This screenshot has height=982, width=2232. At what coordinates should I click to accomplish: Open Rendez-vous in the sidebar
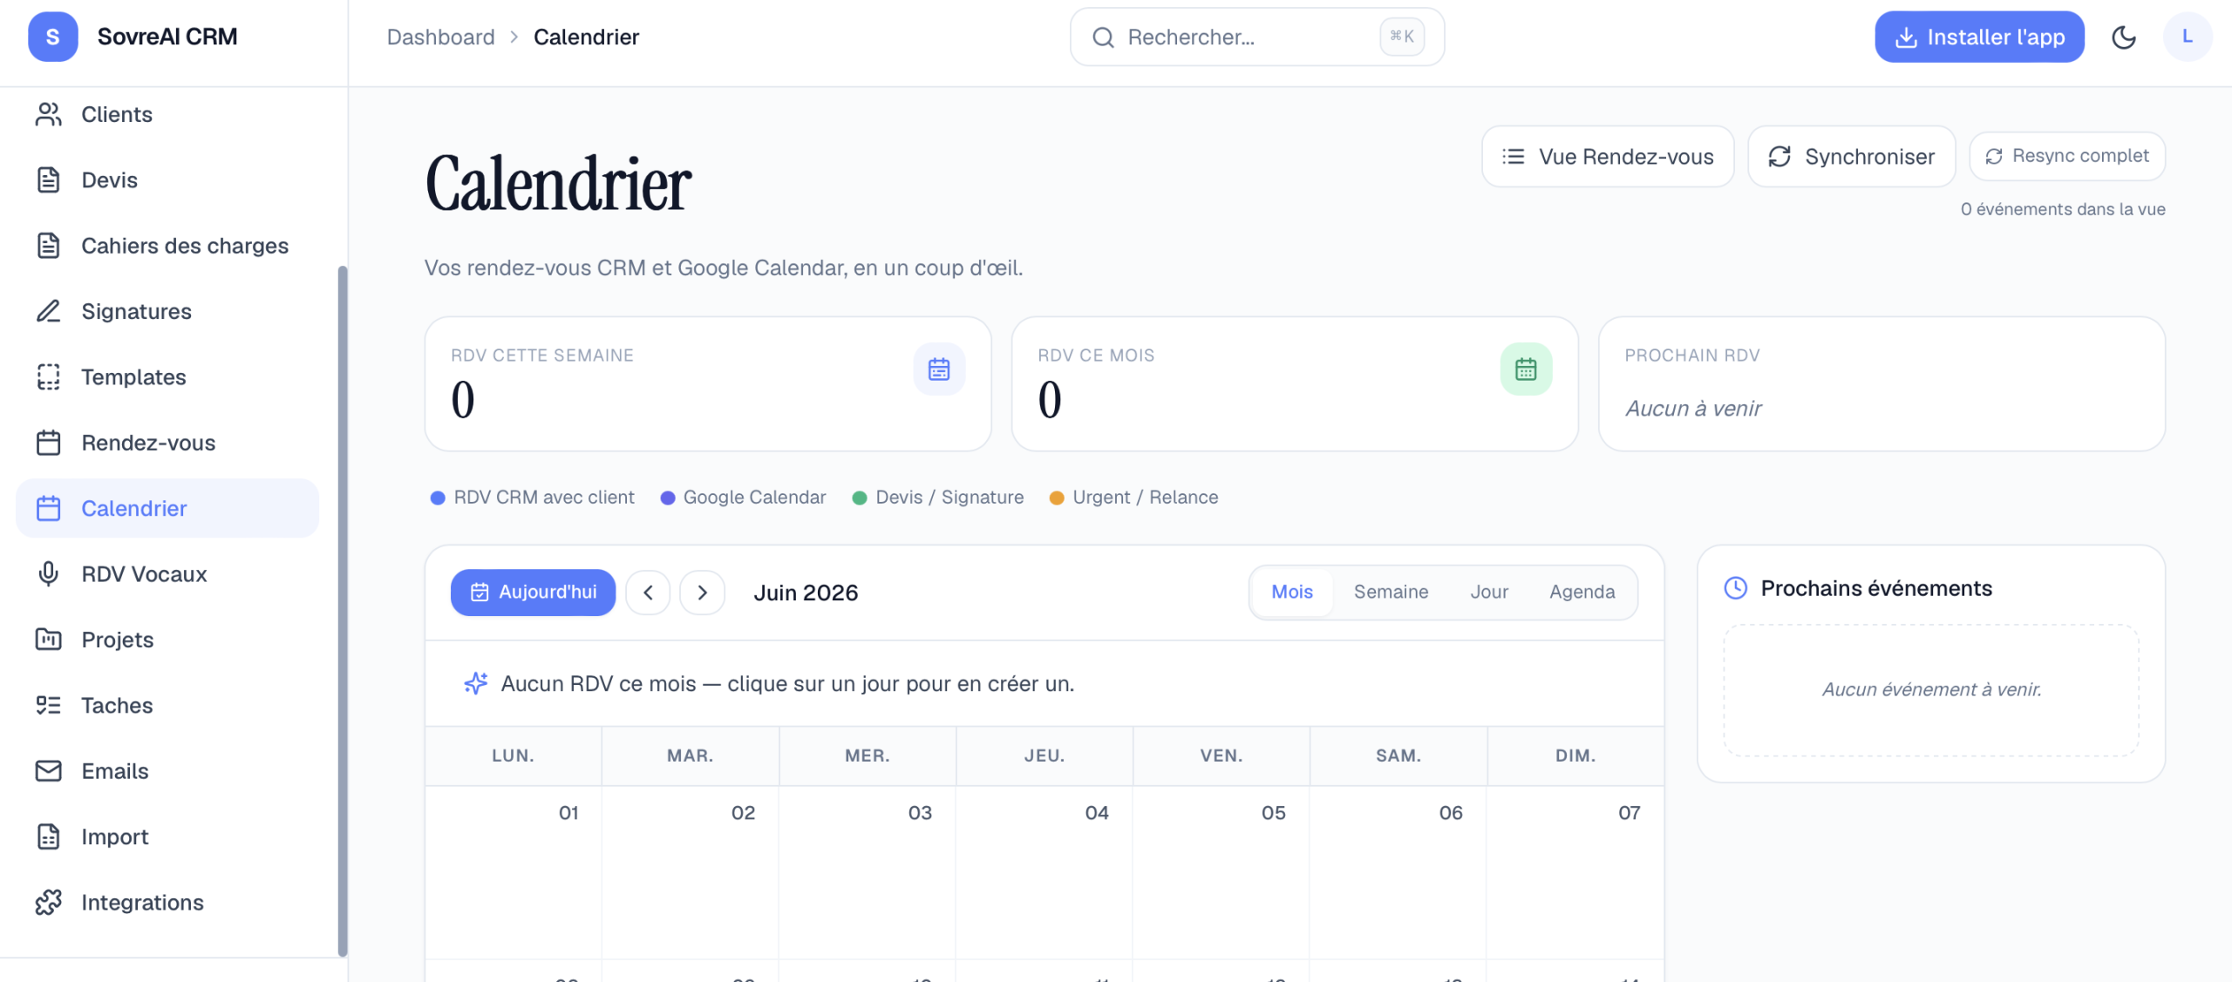point(167,443)
